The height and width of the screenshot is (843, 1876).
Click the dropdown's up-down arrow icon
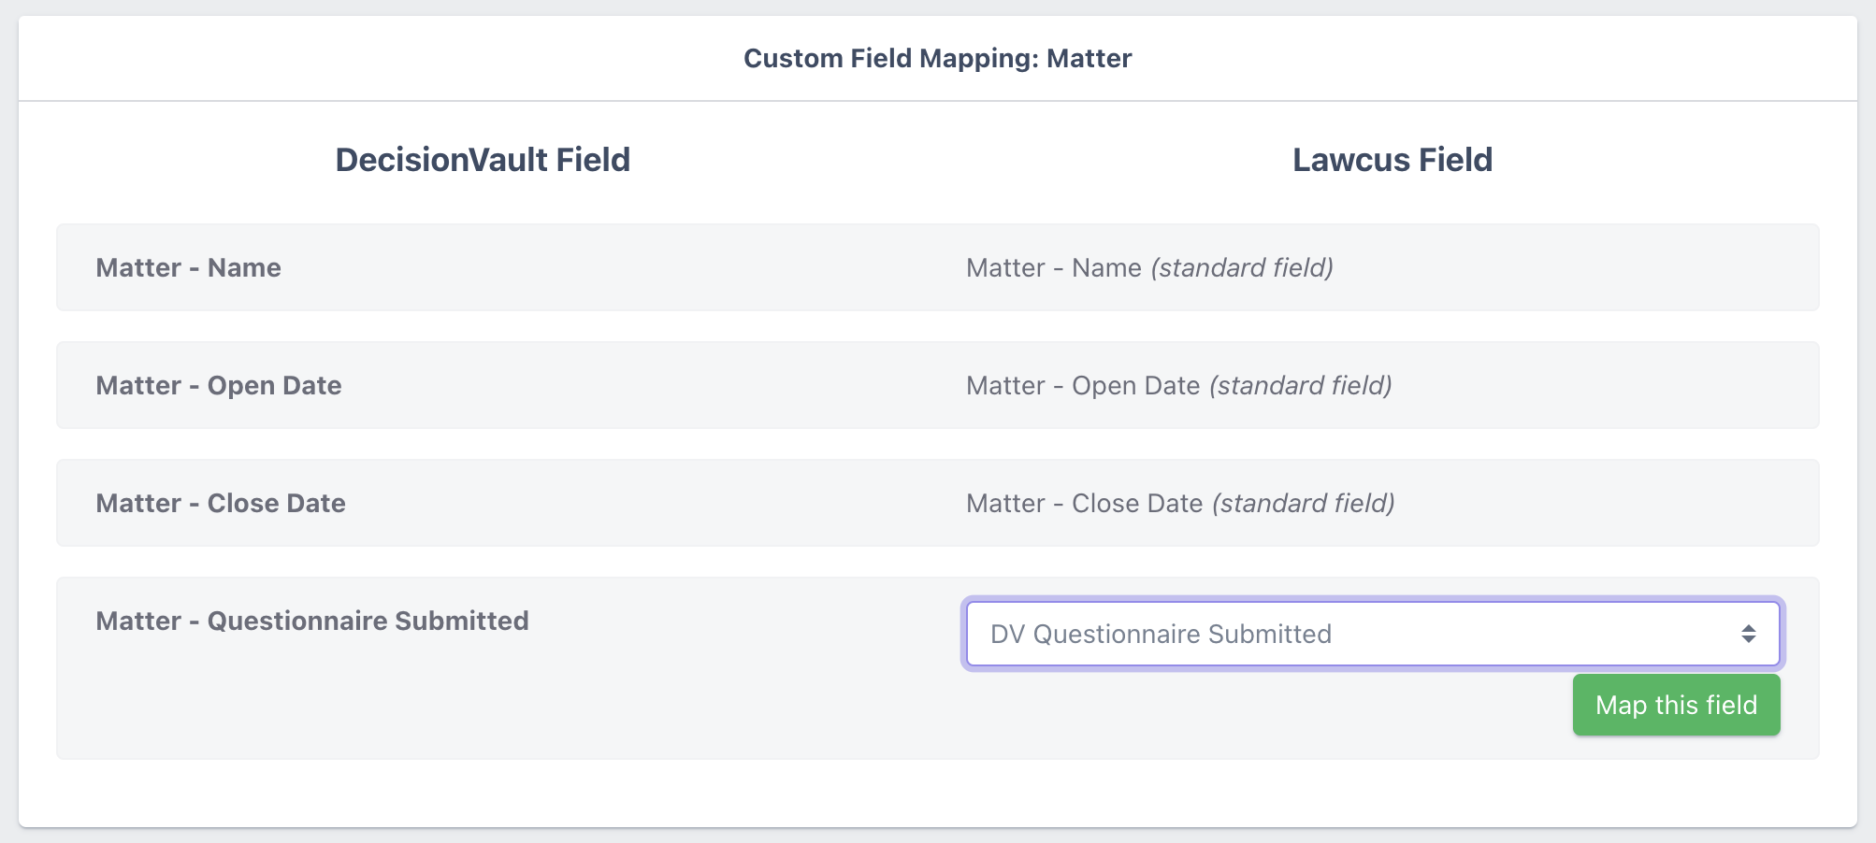click(1750, 634)
